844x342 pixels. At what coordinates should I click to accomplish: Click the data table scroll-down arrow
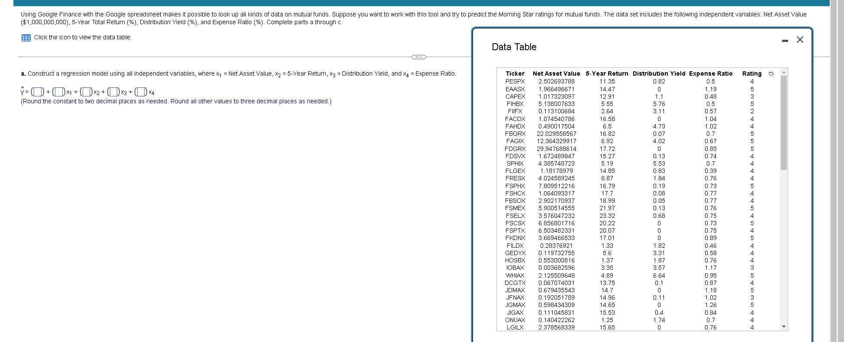pos(784,327)
